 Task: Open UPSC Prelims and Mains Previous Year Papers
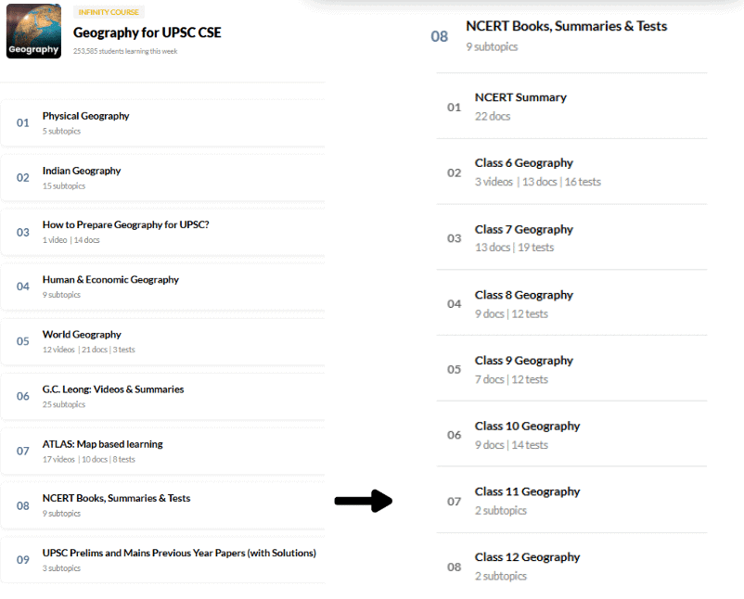(x=162, y=560)
